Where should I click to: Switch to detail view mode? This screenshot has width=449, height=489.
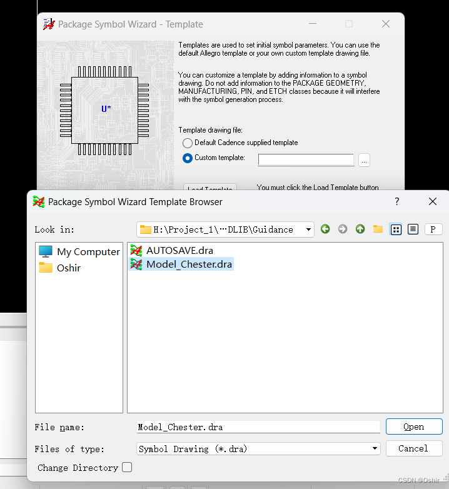click(x=413, y=229)
